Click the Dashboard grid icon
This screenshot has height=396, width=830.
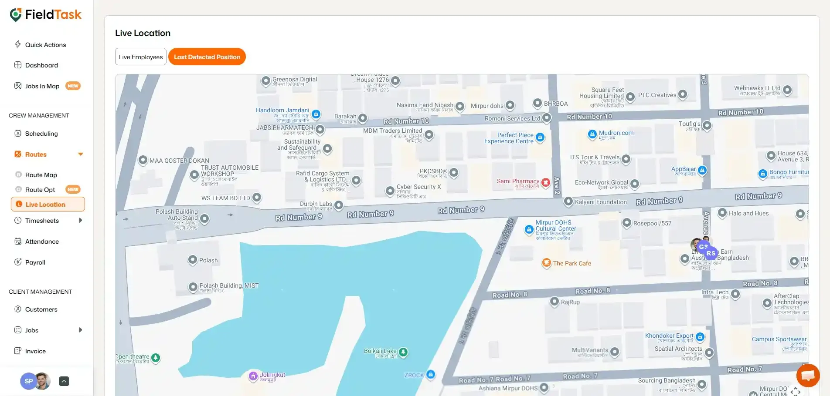18,65
